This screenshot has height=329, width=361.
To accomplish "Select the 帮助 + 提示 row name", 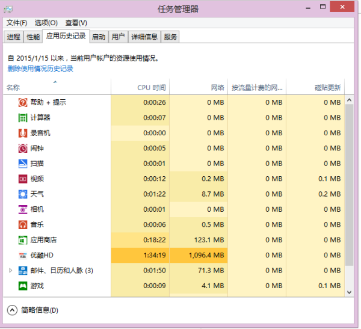I will click(48, 102).
